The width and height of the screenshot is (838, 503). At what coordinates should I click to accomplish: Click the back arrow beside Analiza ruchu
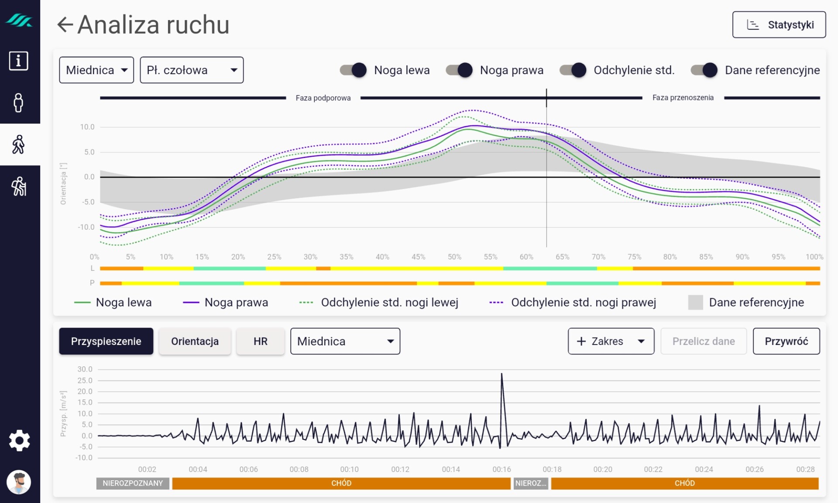pos(65,24)
